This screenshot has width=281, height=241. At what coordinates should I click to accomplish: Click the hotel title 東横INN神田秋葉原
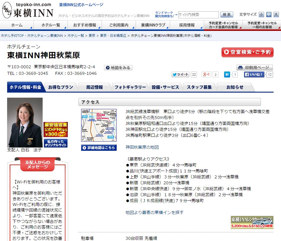tap(44, 55)
